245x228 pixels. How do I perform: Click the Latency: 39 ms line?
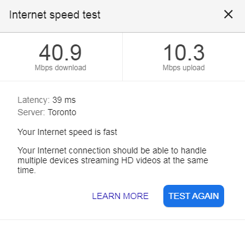pyautogui.click(x=47, y=100)
